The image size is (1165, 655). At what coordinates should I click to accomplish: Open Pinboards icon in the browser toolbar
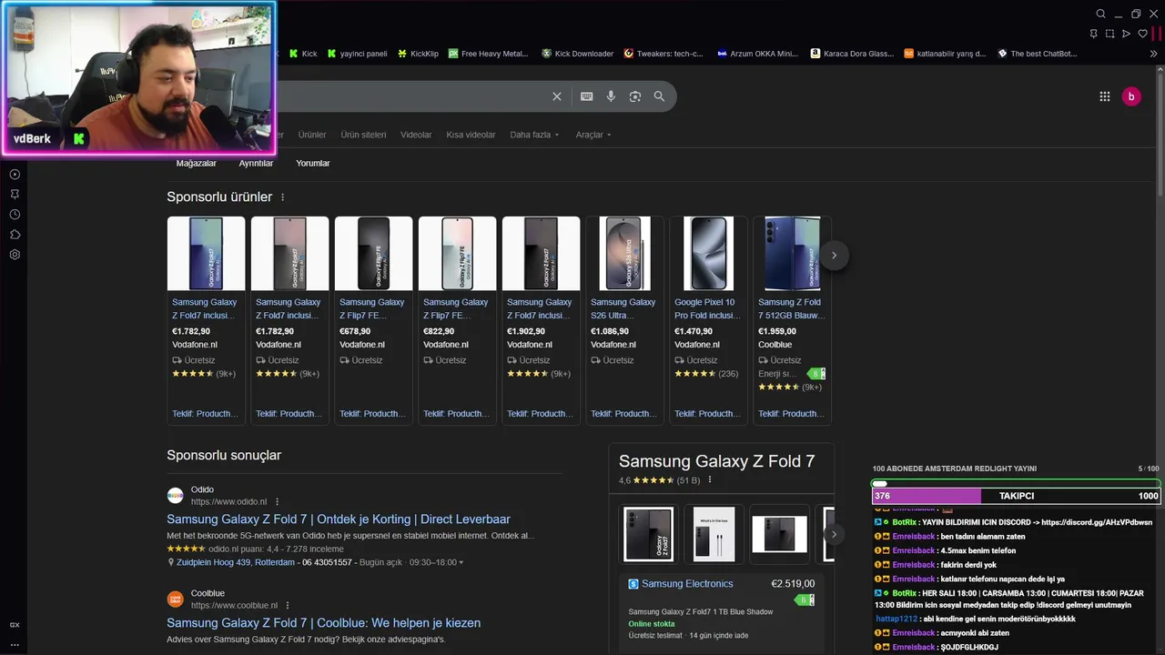[1093, 34]
